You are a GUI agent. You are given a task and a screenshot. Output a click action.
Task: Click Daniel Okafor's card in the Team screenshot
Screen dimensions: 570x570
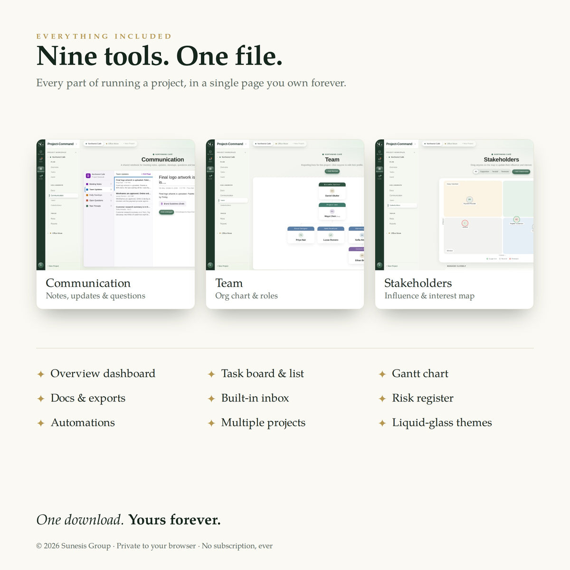(332, 191)
